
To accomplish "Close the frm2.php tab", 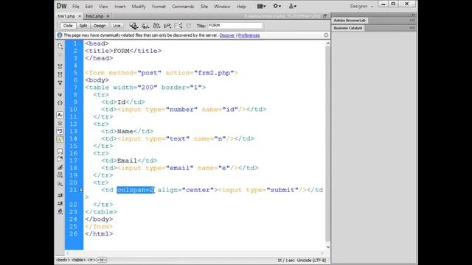I will [x=108, y=16].
